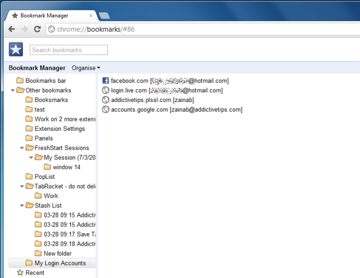Select the window 14 folder
Viewport: 360px width, 278px height.
point(67,167)
